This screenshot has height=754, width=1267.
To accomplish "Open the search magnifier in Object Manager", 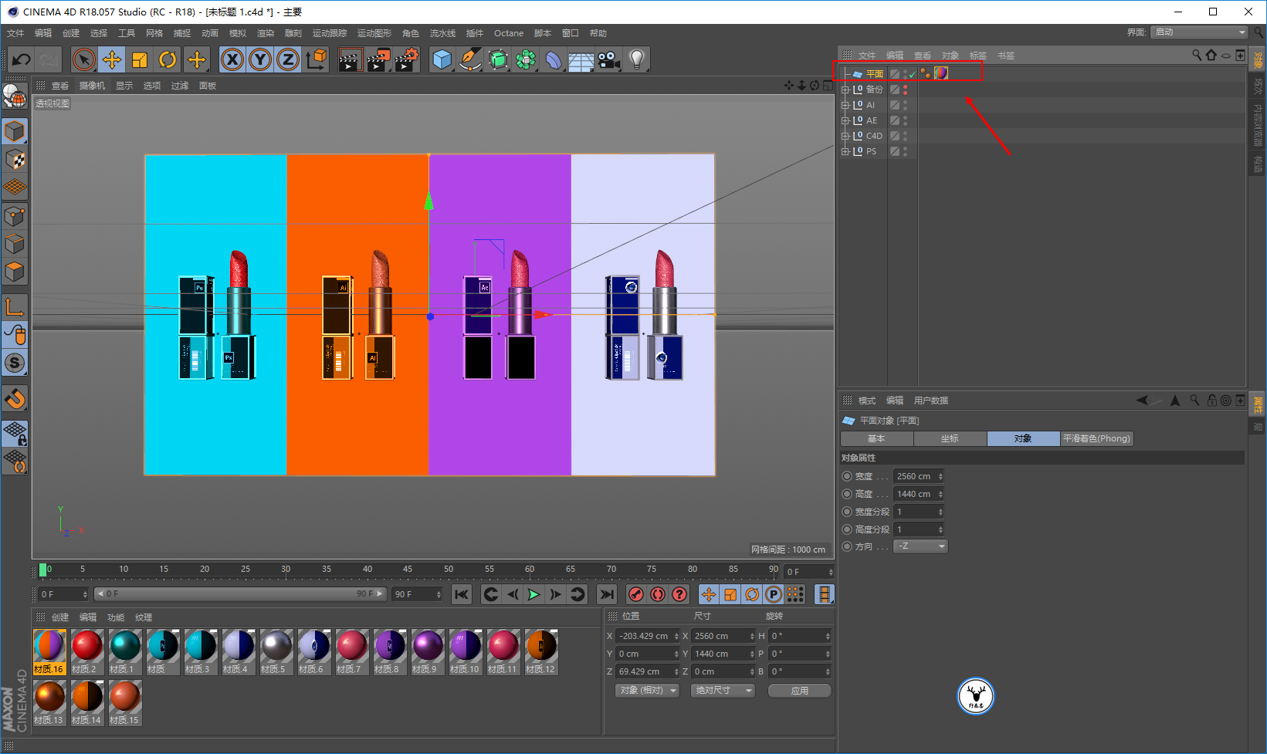I will [1196, 55].
